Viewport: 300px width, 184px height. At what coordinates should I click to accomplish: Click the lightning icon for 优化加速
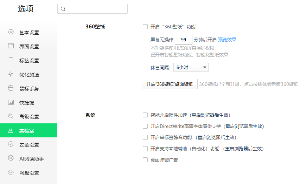pyautogui.click(x=11, y=74)
